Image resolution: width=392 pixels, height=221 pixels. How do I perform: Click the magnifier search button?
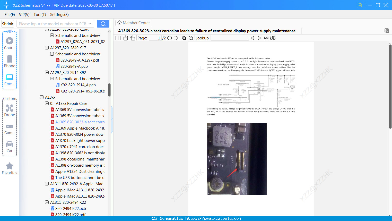tap(103, 24)
